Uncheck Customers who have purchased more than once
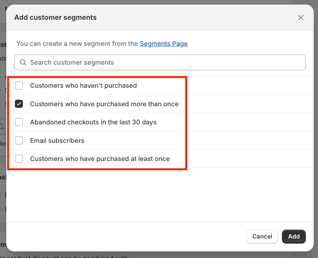Screen dimensions: 318x258 (x=19, y=104)
